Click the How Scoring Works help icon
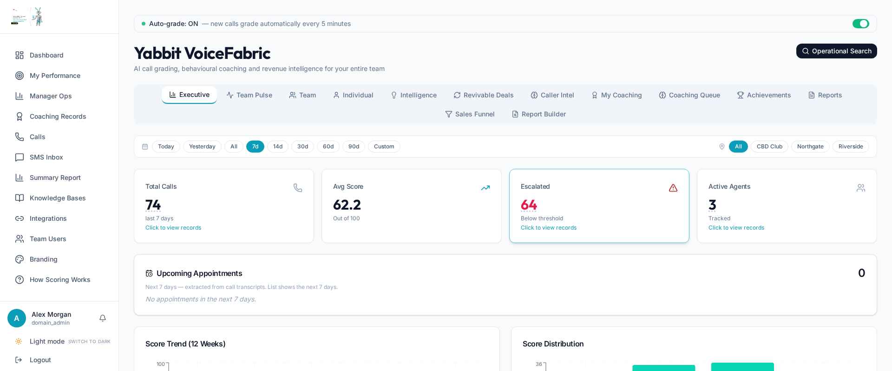 pos(20,280)
